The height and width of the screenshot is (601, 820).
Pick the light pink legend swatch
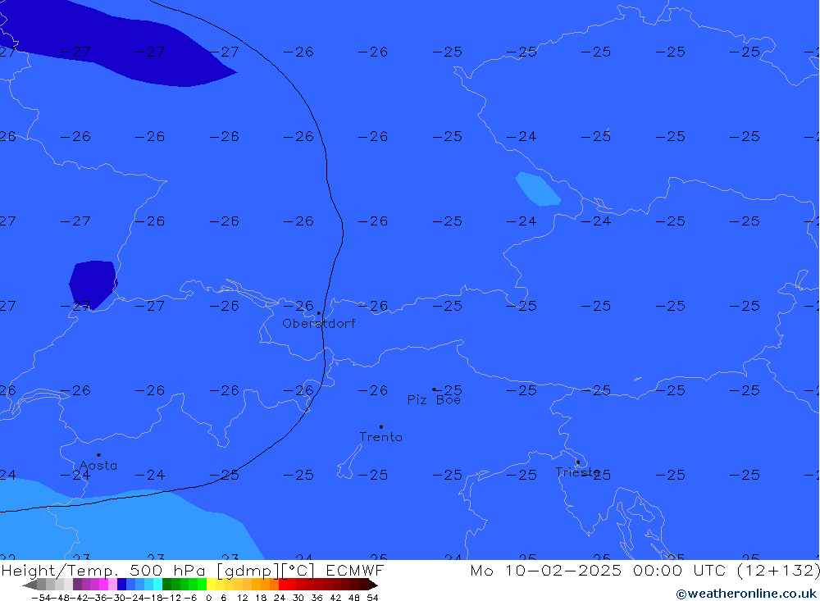pyautogui.click(x=113, y=585)
